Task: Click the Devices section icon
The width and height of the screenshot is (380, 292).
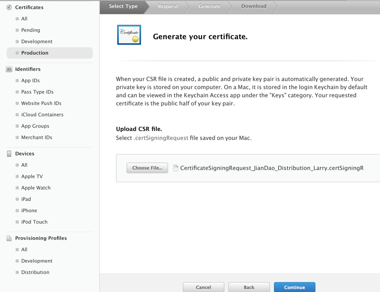Action: [9, 154]
